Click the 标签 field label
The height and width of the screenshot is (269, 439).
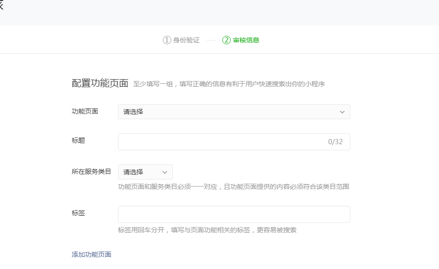tap(78, 213)
